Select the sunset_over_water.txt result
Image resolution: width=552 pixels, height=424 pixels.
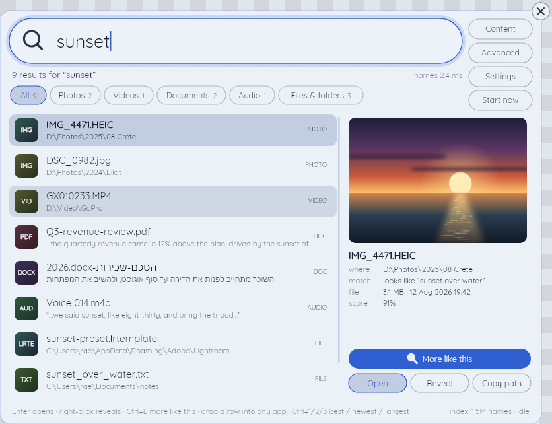[173, 380]
